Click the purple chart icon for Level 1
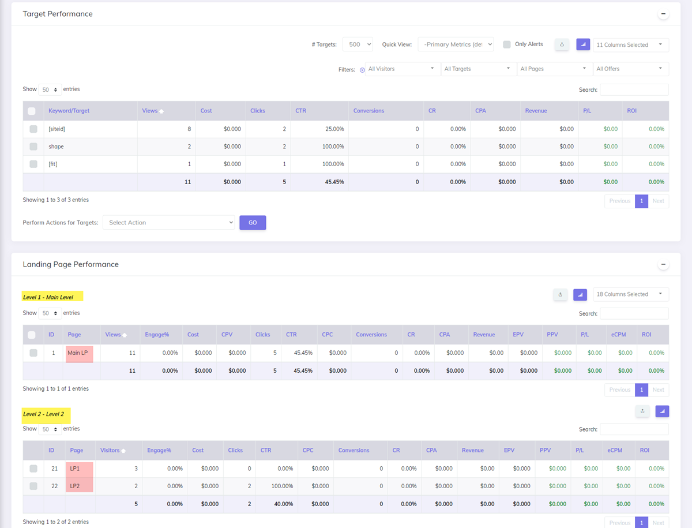The height and width of the screenshot is (528, 692). click(x=580, y=294)
